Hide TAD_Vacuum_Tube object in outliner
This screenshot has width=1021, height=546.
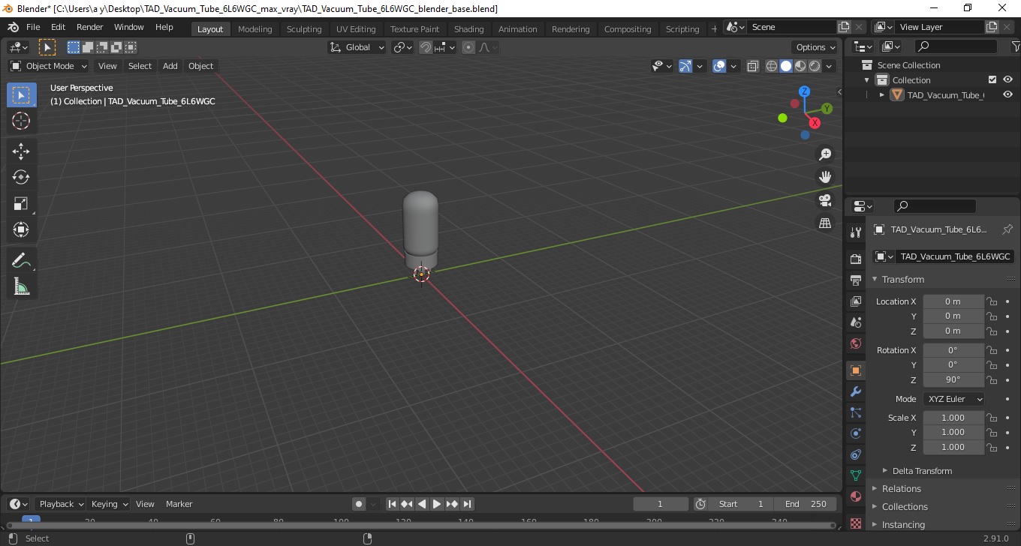click(1007, 94)
